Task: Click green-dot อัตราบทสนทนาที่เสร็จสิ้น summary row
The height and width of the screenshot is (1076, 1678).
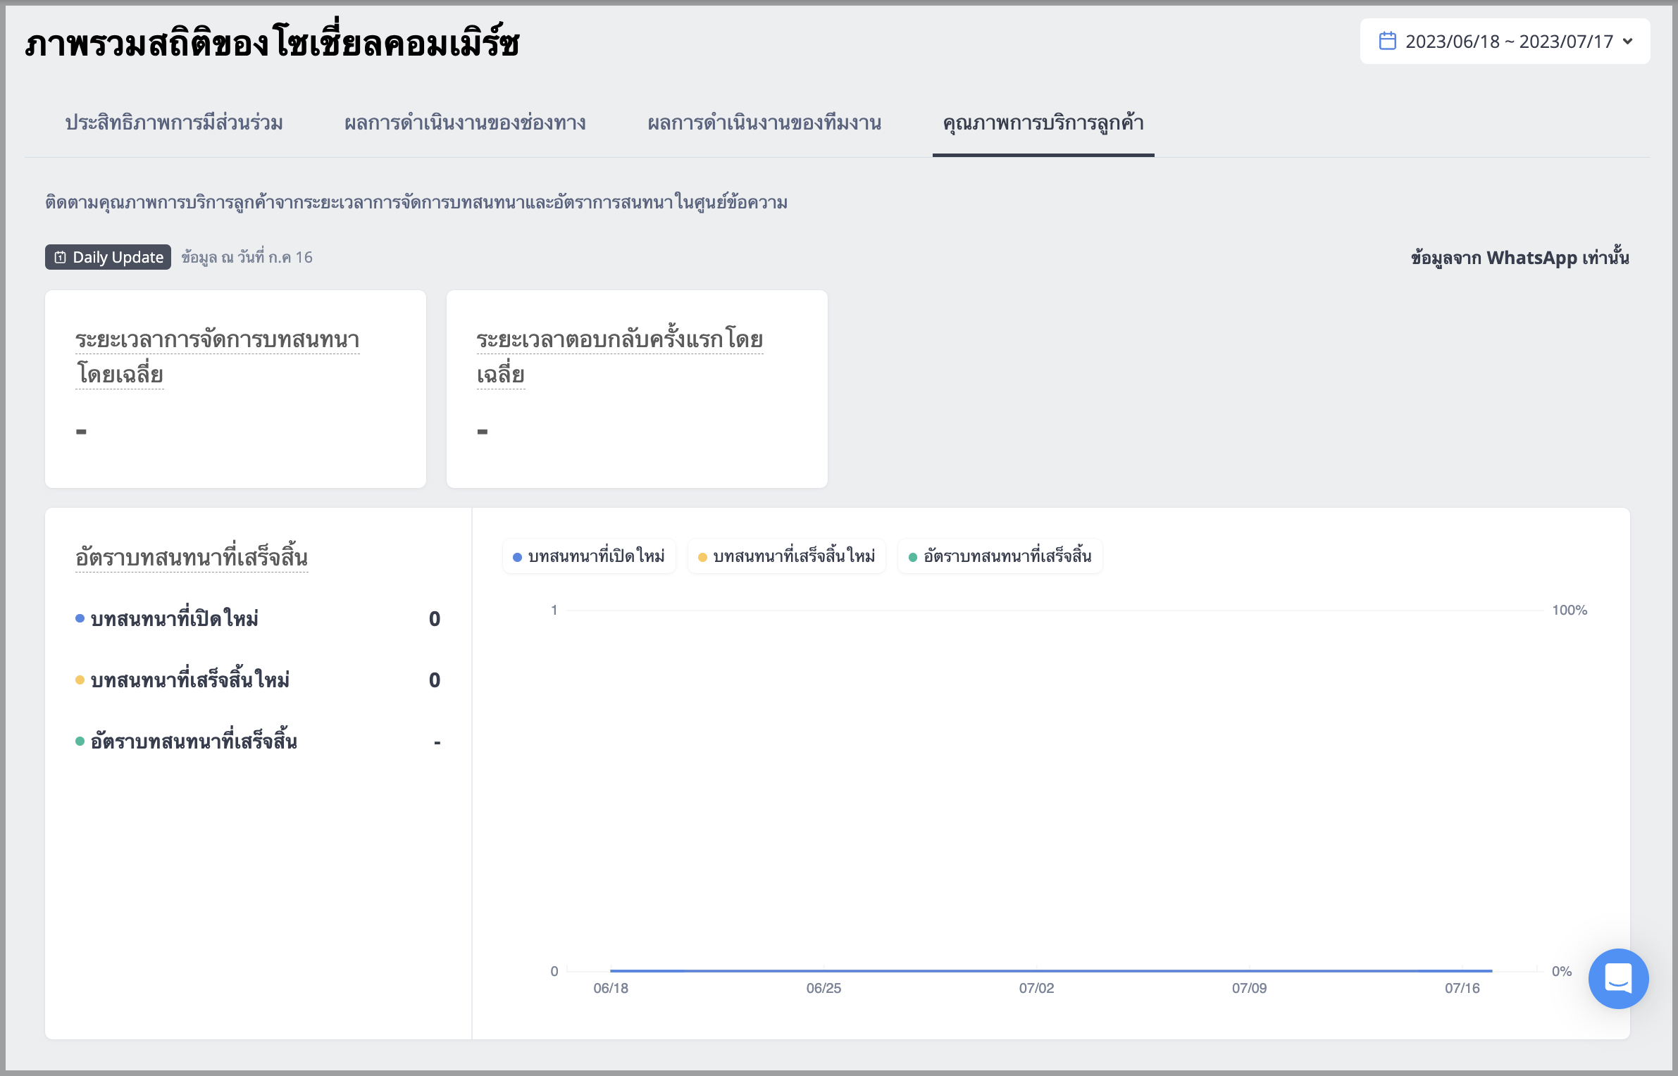Action: [x=258, y=742]
